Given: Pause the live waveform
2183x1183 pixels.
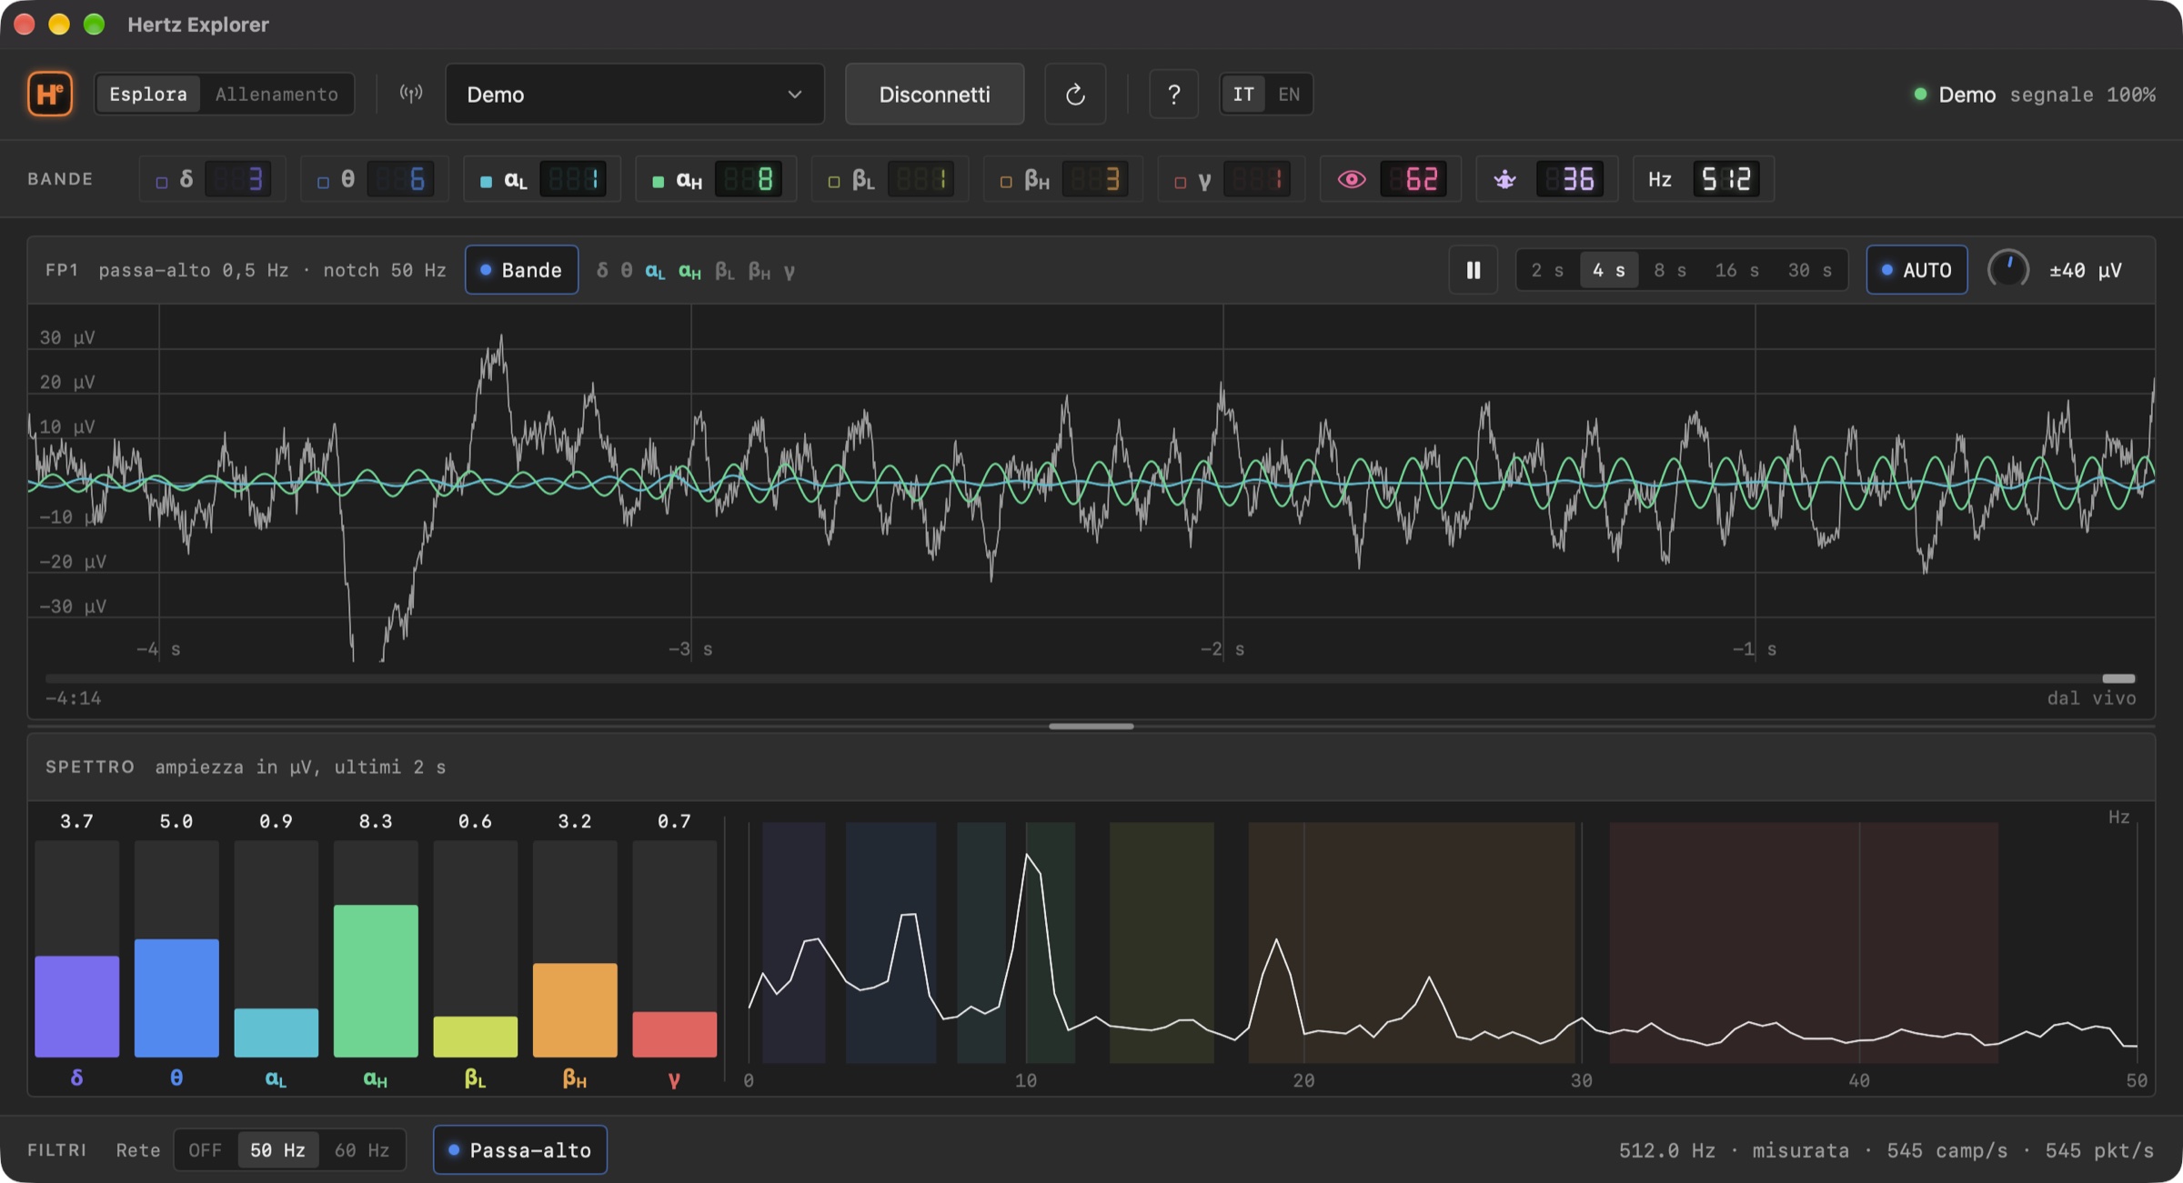Looking at the screenshot, I should tap(1474, 270).
